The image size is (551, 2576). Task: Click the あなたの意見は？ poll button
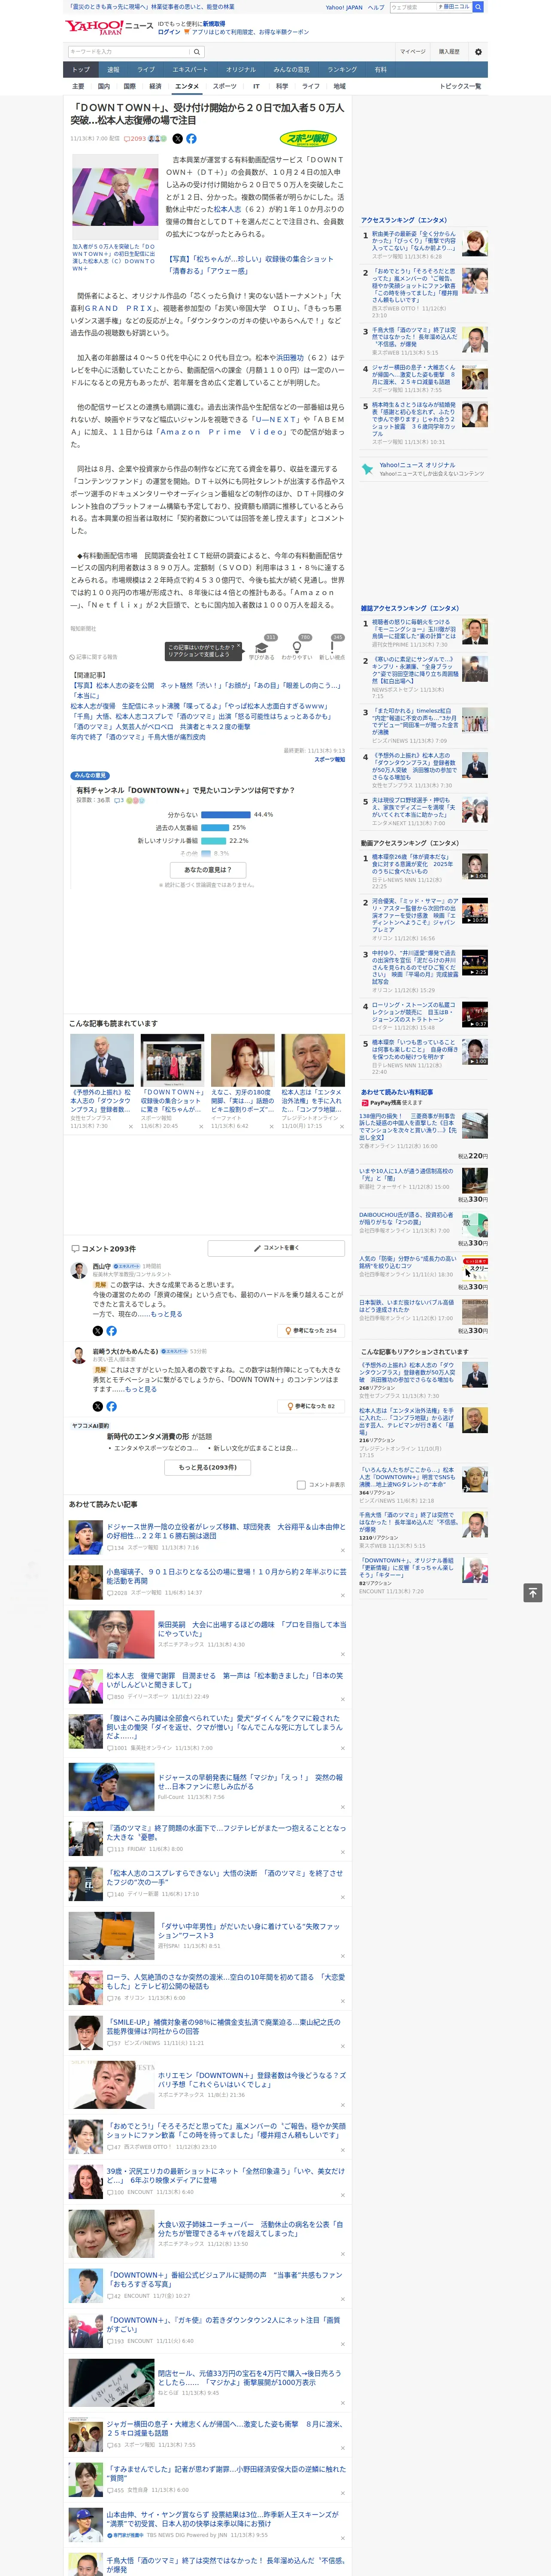point(209,869)
